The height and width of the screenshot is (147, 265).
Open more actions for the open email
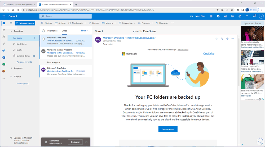point(233,39)
